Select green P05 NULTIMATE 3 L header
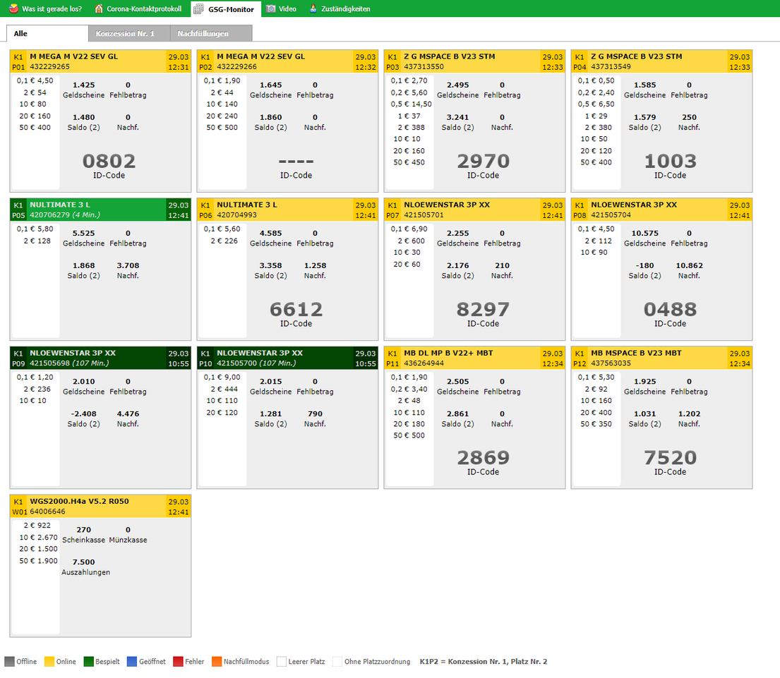Viewport: 780px width, 678px height. click(100, 210)
